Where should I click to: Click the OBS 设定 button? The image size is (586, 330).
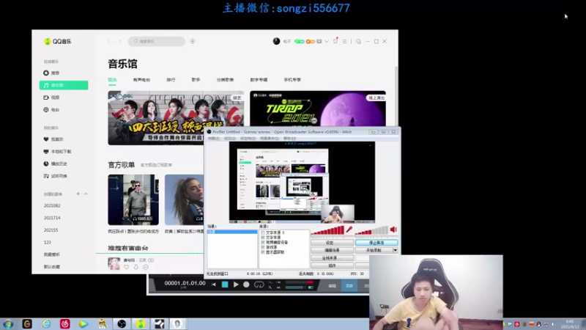(x=333, y=243)
